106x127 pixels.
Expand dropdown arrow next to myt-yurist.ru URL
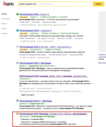pyautogui.click(x=56, y=117)
